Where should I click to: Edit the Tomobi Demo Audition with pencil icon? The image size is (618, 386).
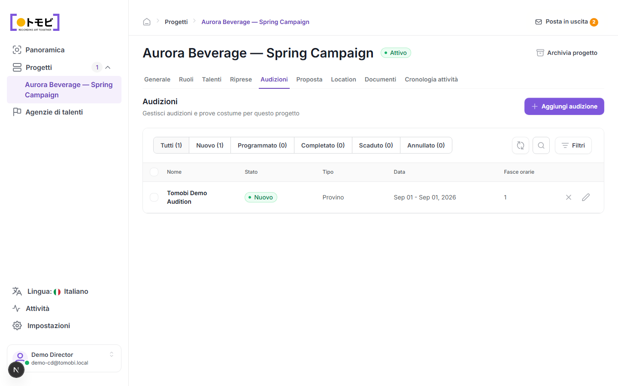point(586,197)
